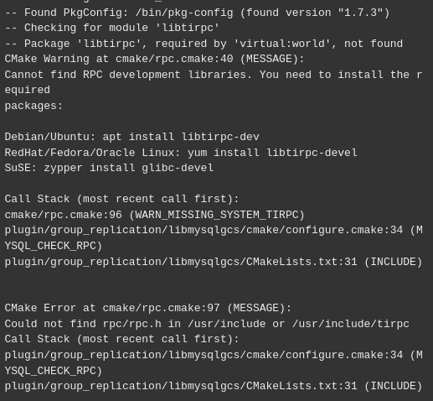Select the zypper install glibc-devel command
This screenshot has width=433, height=401.
[128, 169]
